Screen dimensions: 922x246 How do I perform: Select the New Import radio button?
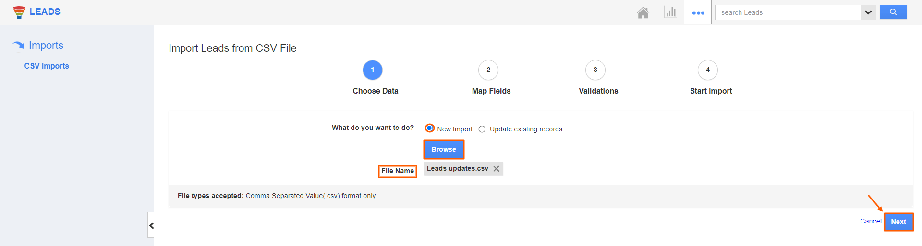(429, 129)
